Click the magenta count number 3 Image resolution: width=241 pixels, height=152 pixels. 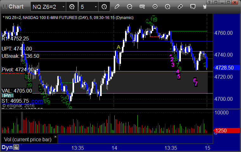pyautogui.click(x=173, y=65)
